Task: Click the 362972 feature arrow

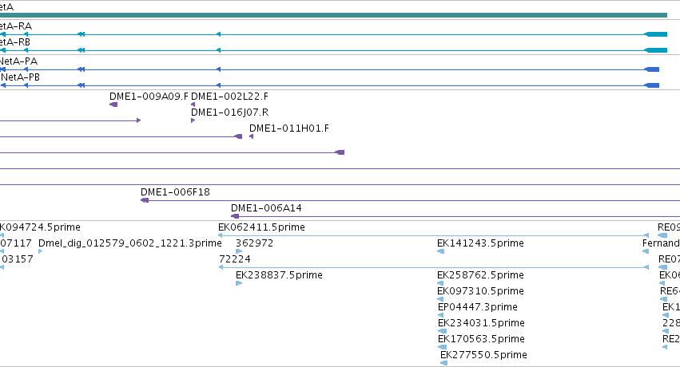Action: (x=239, y=251)
